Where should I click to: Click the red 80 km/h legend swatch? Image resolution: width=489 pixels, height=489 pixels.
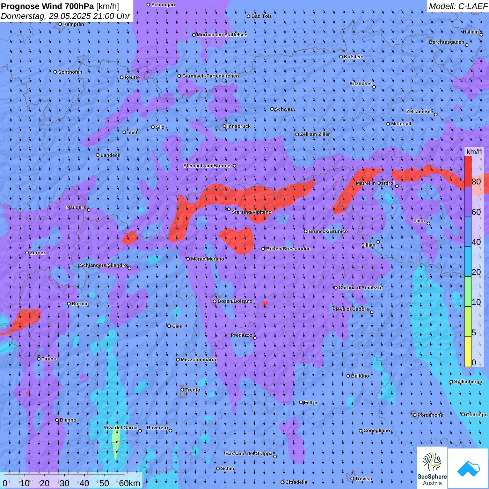click(468, 171)
